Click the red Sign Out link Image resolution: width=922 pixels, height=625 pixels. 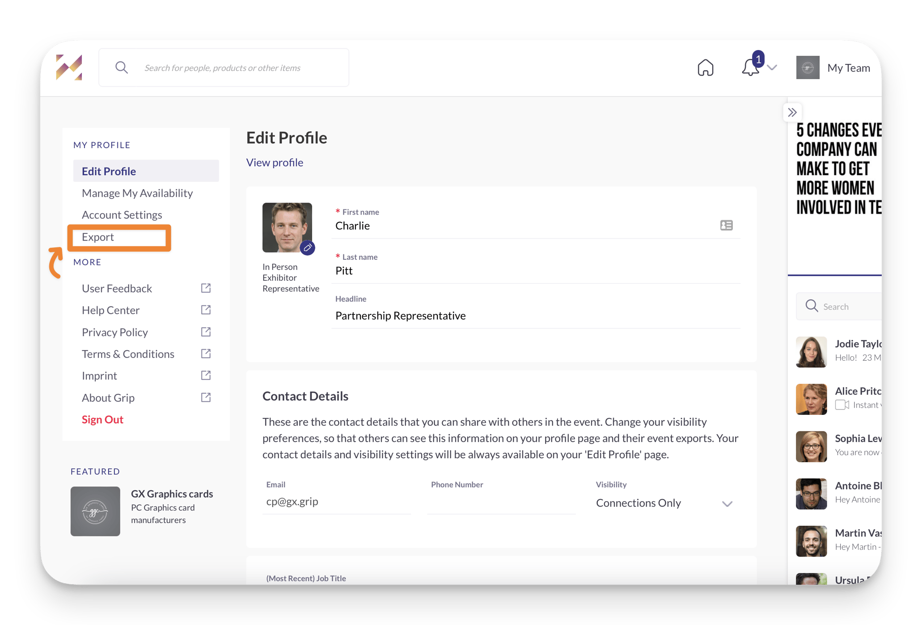[102, 419]
